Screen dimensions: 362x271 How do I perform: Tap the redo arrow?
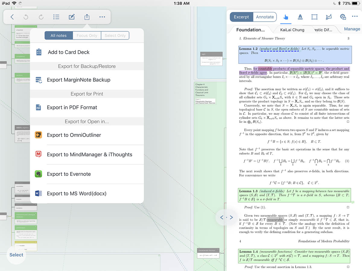[x=41, y=17]
